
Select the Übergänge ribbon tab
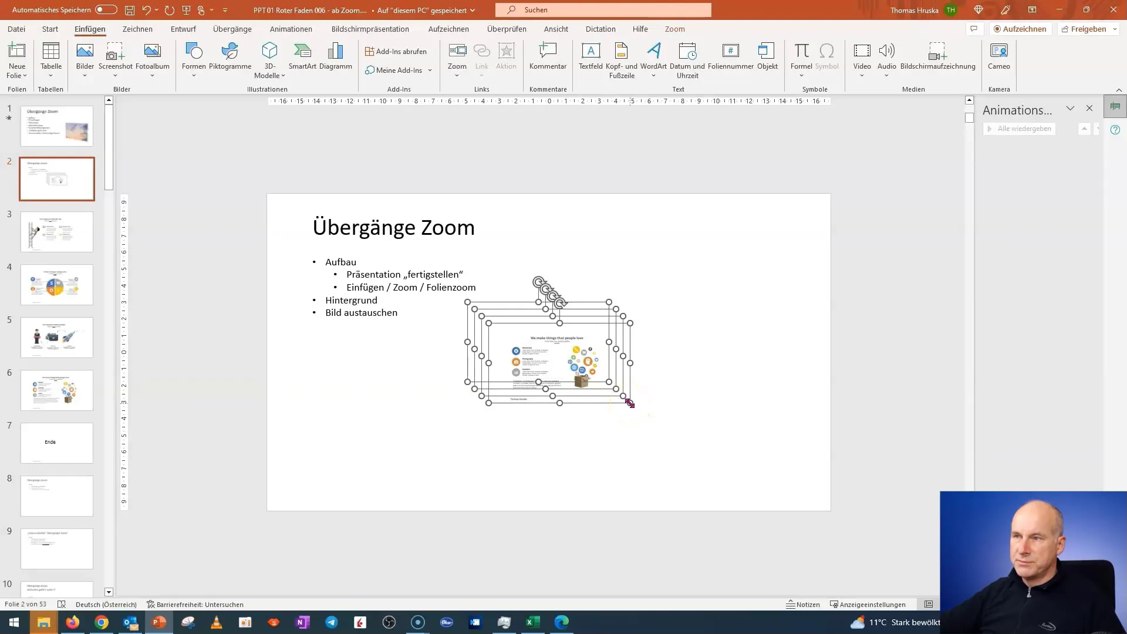[x=232, y=29]
